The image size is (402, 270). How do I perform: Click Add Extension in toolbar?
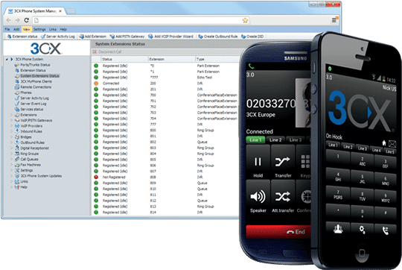[x=92, y=37]
